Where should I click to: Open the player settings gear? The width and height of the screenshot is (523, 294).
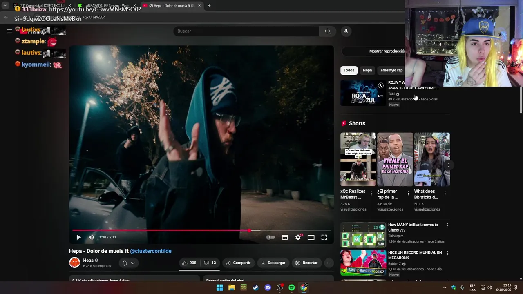point(298,237)
